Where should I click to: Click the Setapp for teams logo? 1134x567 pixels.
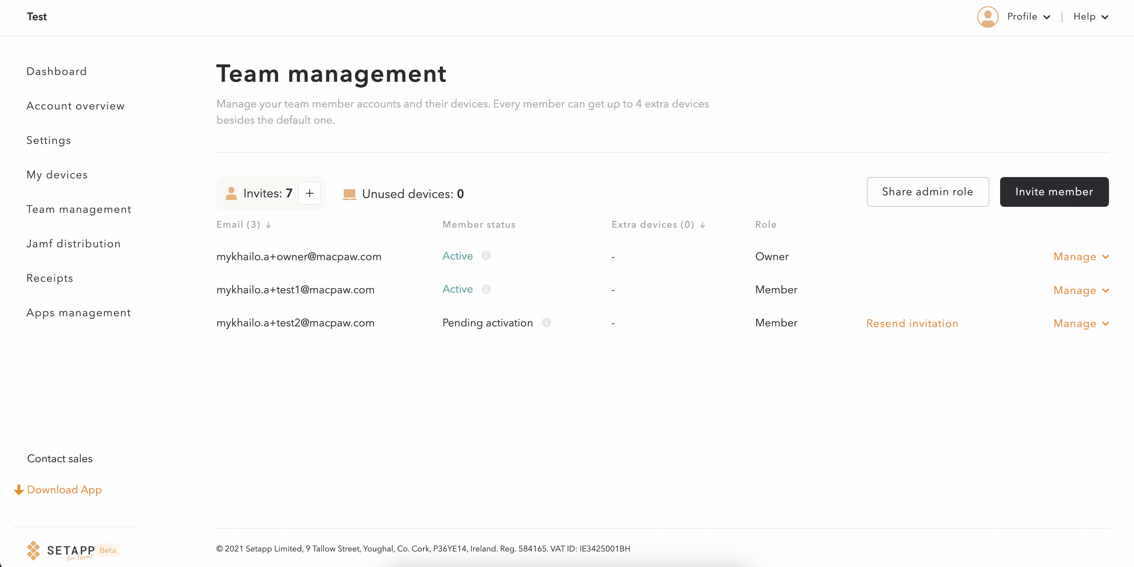point(60,550)
